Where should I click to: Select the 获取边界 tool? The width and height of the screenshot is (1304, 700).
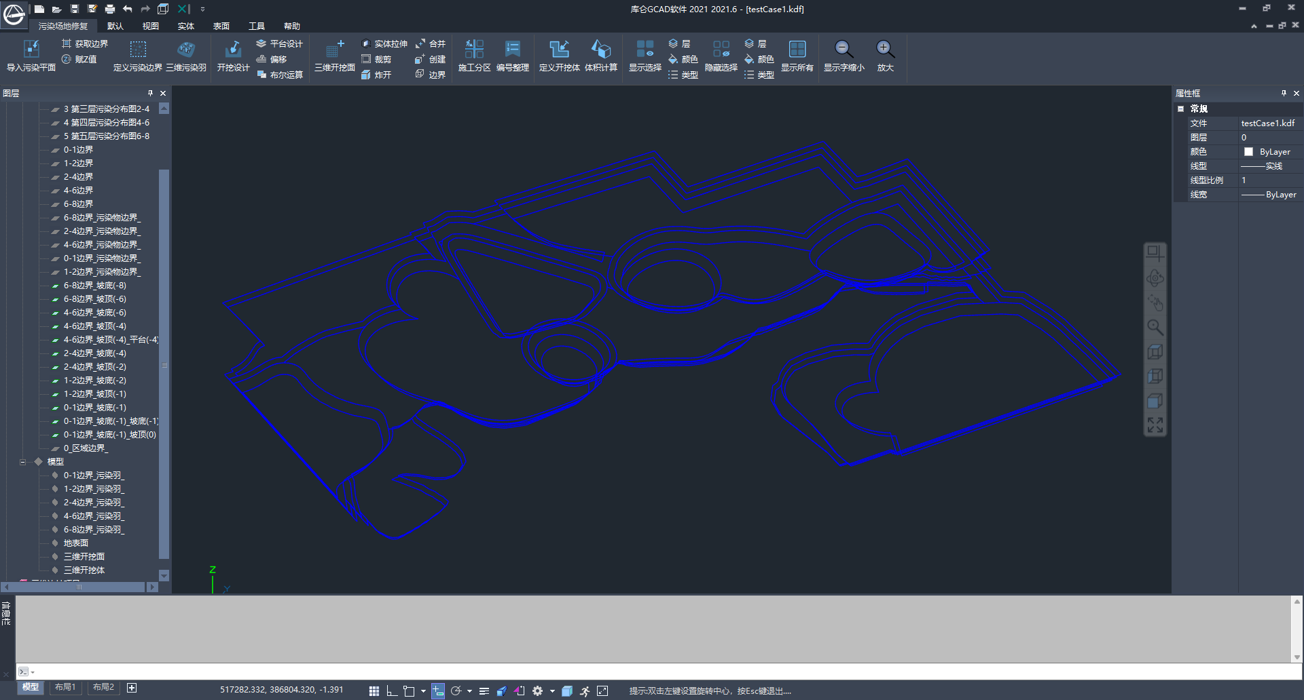click(85, 43)
